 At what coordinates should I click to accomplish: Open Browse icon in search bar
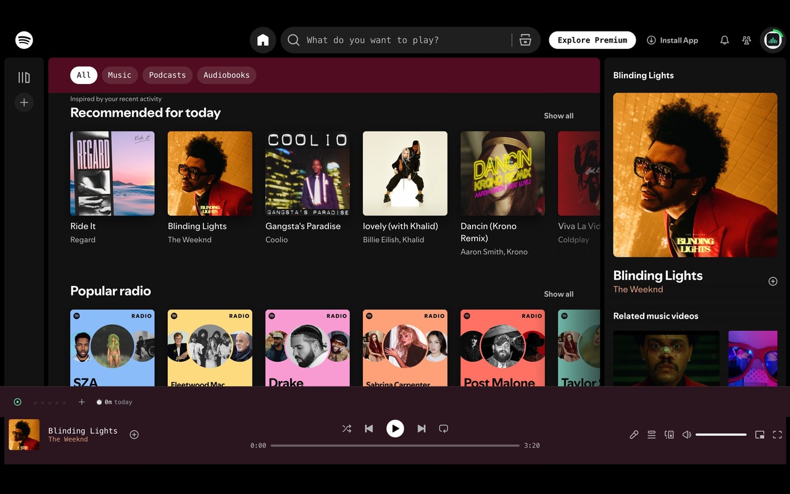[x=525, y=40]
